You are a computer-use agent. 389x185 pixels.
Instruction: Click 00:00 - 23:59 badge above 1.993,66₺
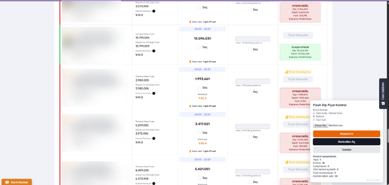coord(202,70)
